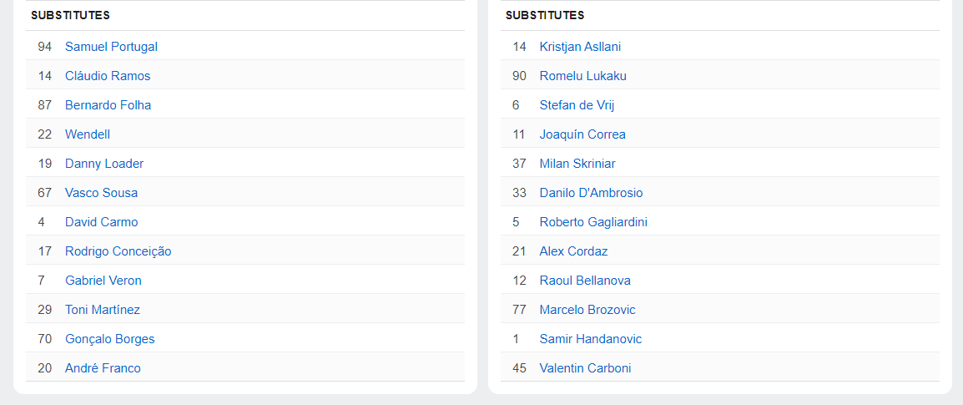View André Franco's profile
963x405 pixels.
[x=103, y=368]
